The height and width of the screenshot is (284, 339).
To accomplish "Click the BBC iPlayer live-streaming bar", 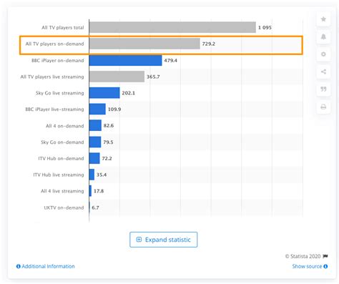I will point(97,109).
